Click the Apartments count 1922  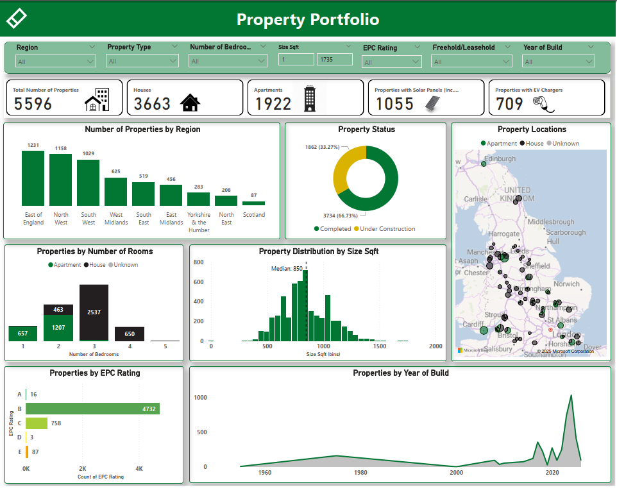pos(273,104)
